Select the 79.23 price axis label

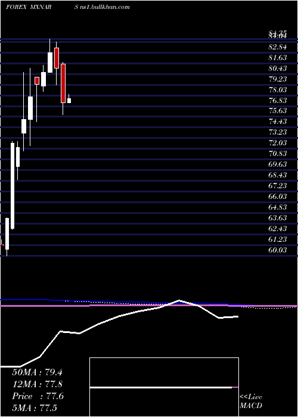pos(278,79)
